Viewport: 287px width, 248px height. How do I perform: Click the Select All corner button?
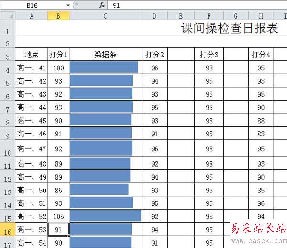coord(8,16)
